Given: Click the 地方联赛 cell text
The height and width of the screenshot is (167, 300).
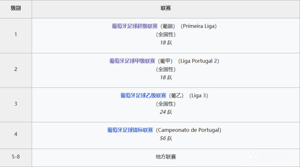Looking at the screenshot, I should (x=165, y=157).
